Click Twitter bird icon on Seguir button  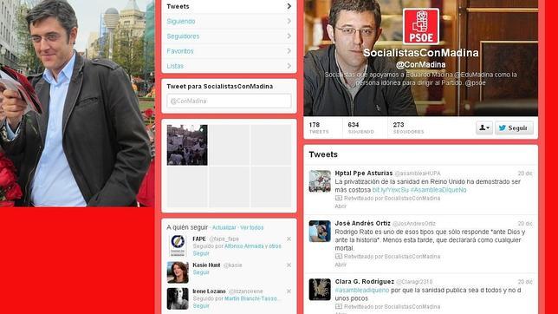coord(503,128)
